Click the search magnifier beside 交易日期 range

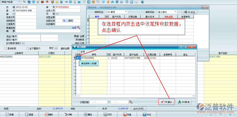click(131, 102)
